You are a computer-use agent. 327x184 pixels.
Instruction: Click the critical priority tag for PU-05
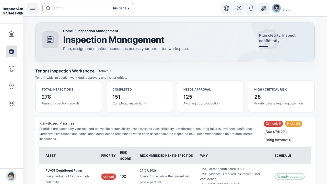[x=109, y=177]
